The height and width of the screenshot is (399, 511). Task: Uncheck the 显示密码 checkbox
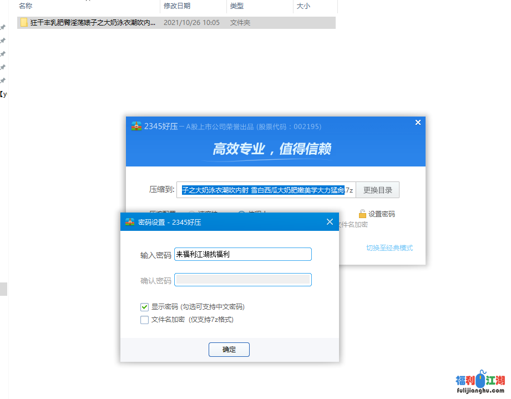[145, 307]
